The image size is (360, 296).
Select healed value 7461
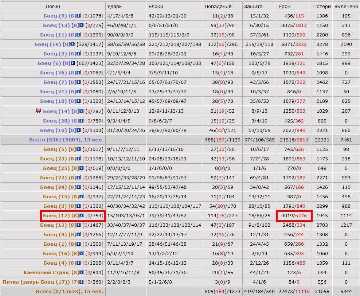(x=346, y=140)
